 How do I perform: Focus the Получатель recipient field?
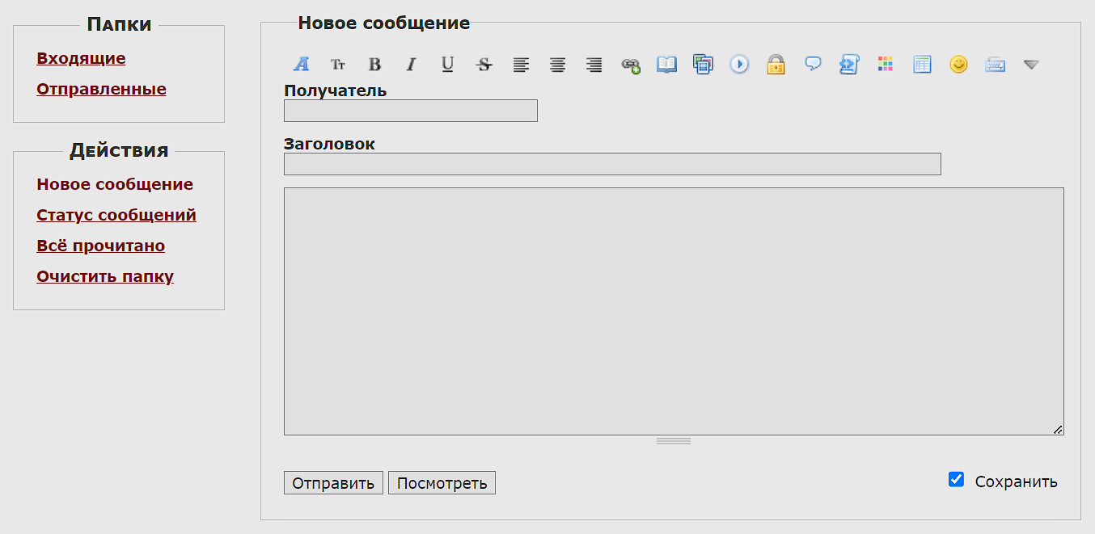(410, 111)
